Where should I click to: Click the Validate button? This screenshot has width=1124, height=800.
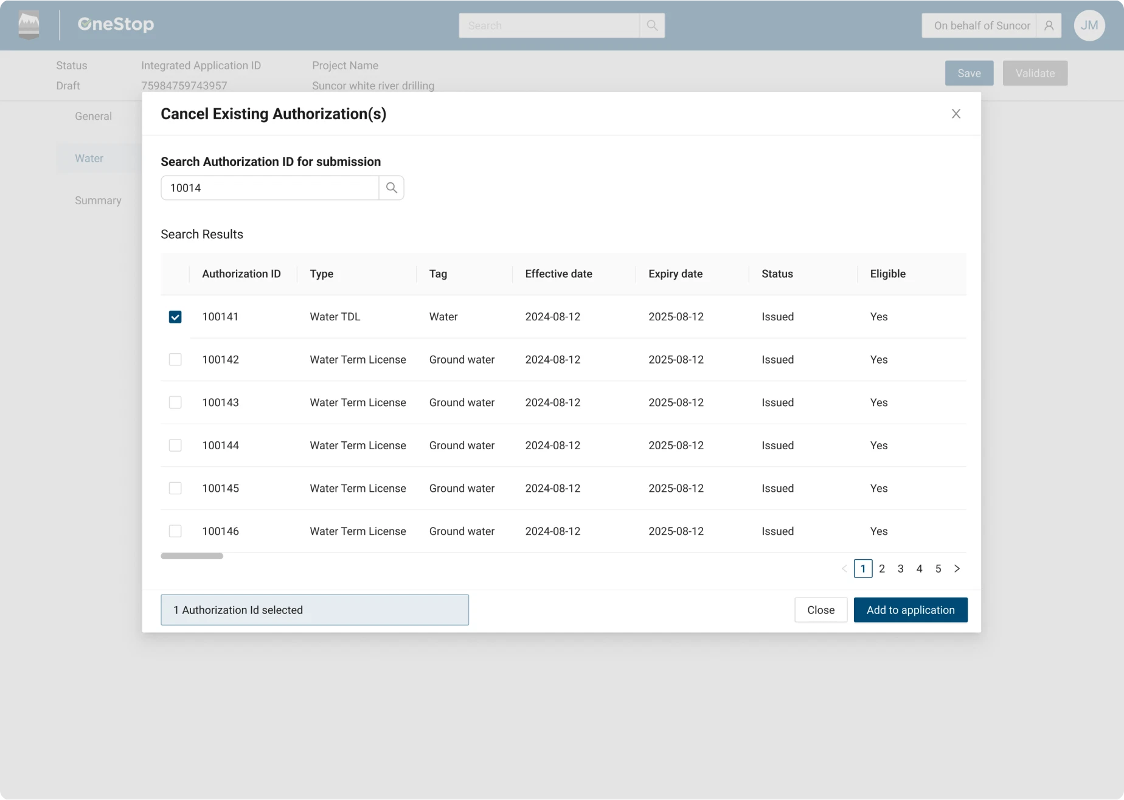pyautogui.click(x=1035, y=73)
